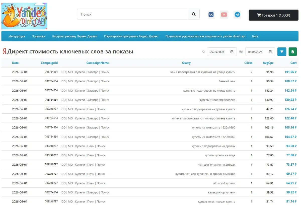This screenshot has width=301, height=206.
Task: Click cost value 77.80 ₽
Action: tap(291, 155)
